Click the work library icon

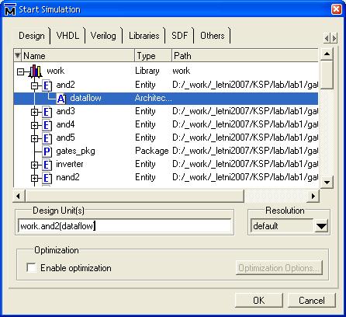pyautogui.click(x=35, y=71)
